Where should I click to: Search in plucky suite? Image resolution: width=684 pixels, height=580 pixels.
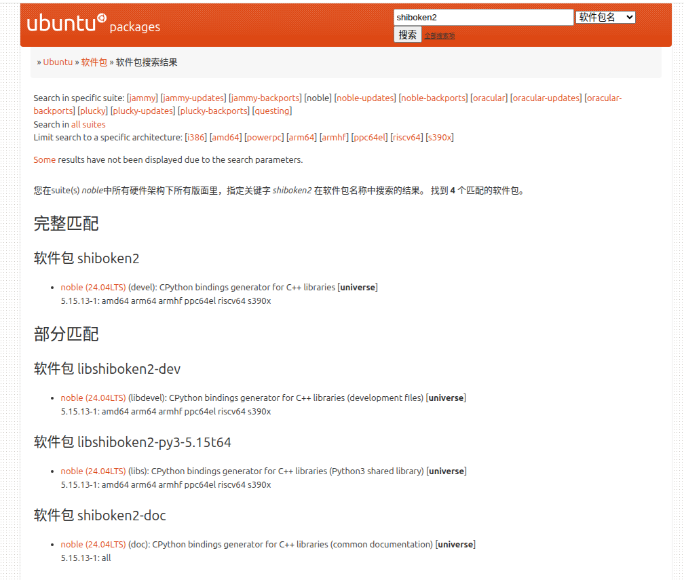pos(92,111)
